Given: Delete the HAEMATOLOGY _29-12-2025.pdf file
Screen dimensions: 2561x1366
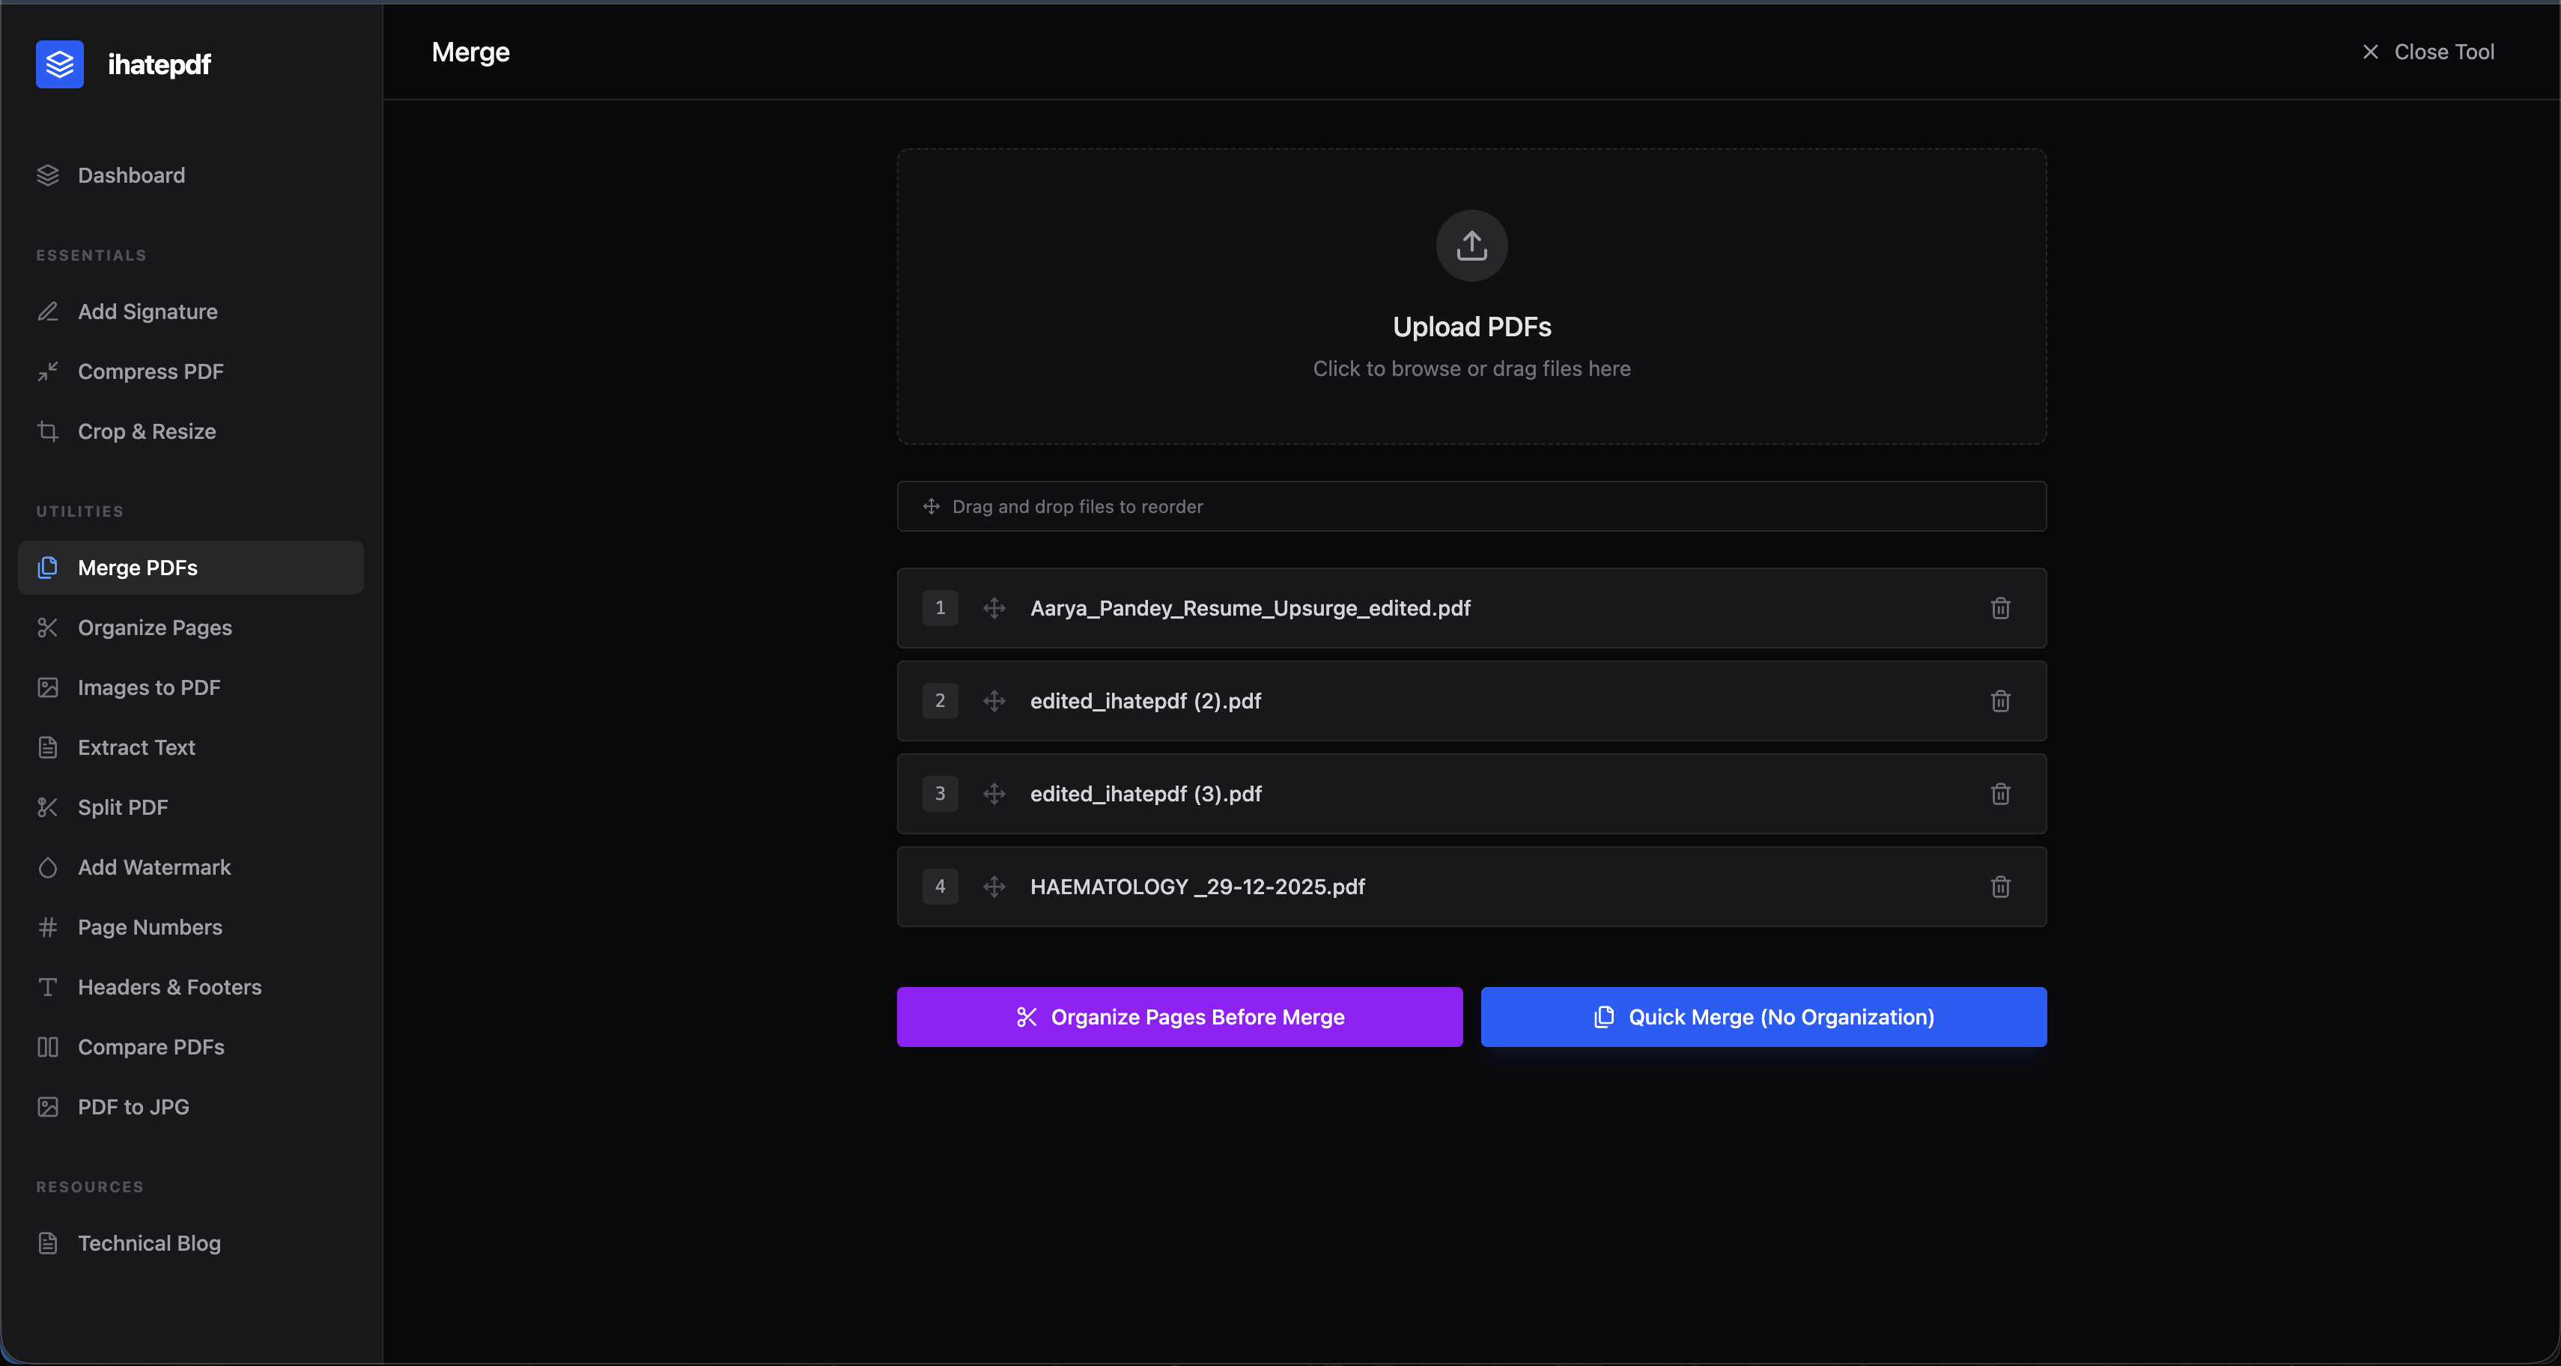Looking at the screenshot, I should [x=2000, y=887].
